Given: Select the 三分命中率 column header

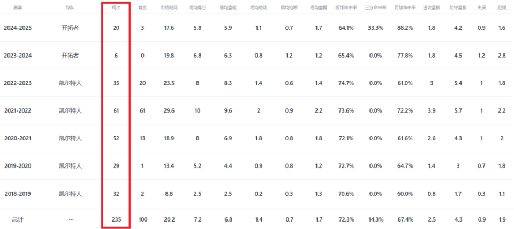Looking at the screenshot, I should pyautogui.click(x=375, y=7).
